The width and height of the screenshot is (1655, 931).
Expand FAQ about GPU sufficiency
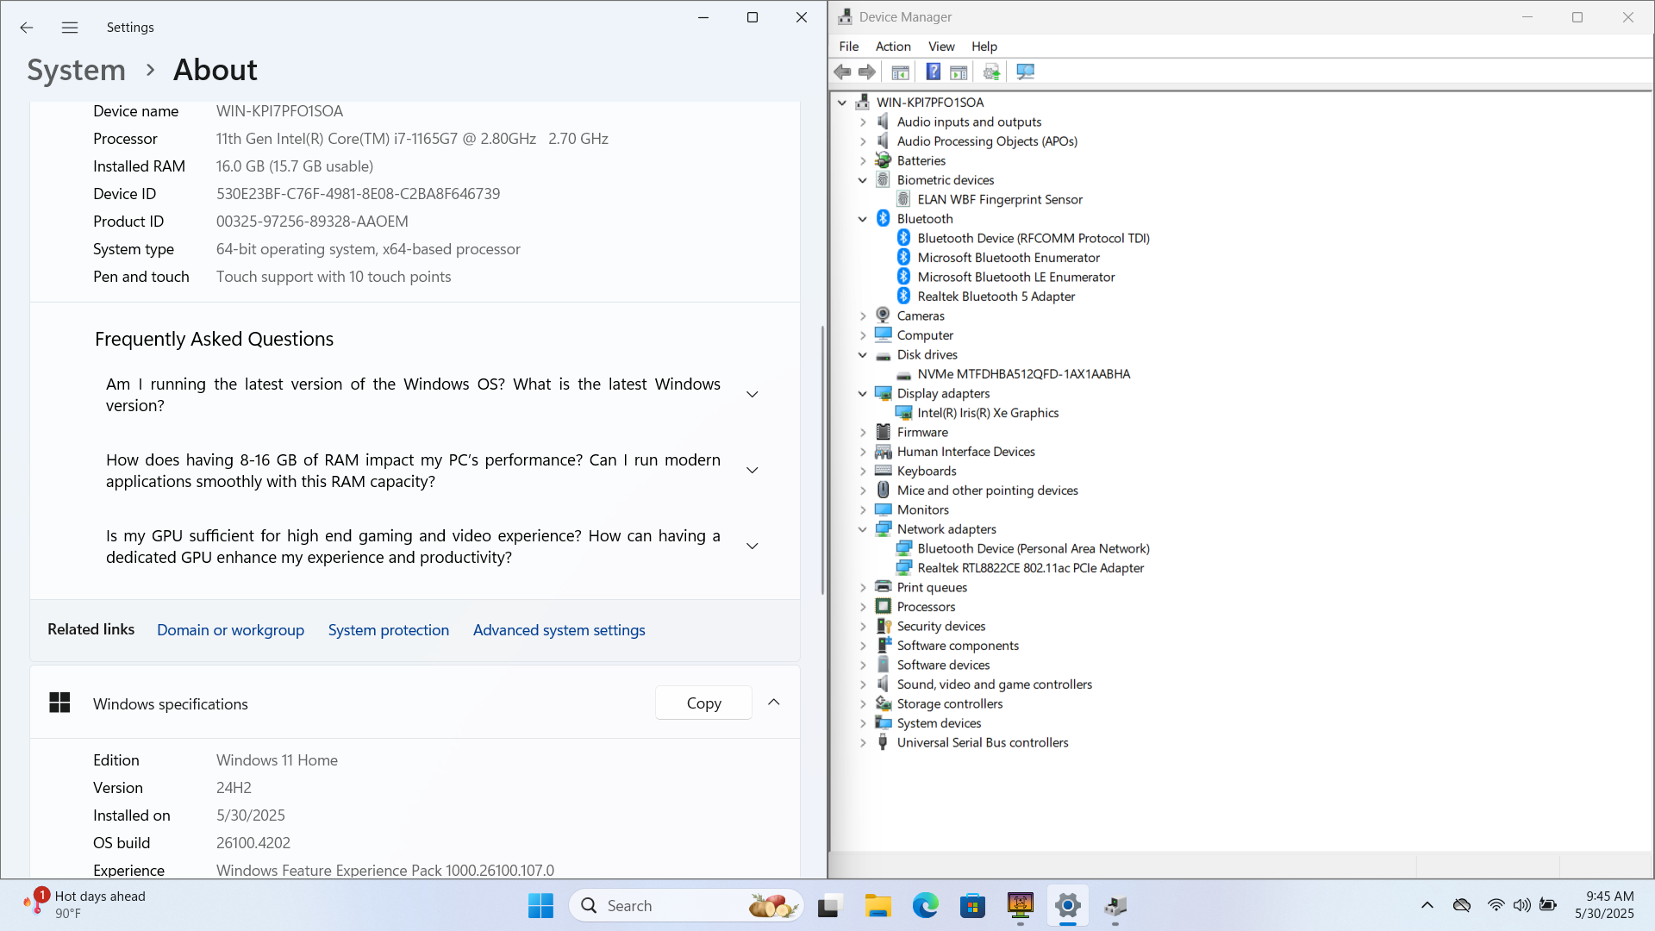coord(752,547)
